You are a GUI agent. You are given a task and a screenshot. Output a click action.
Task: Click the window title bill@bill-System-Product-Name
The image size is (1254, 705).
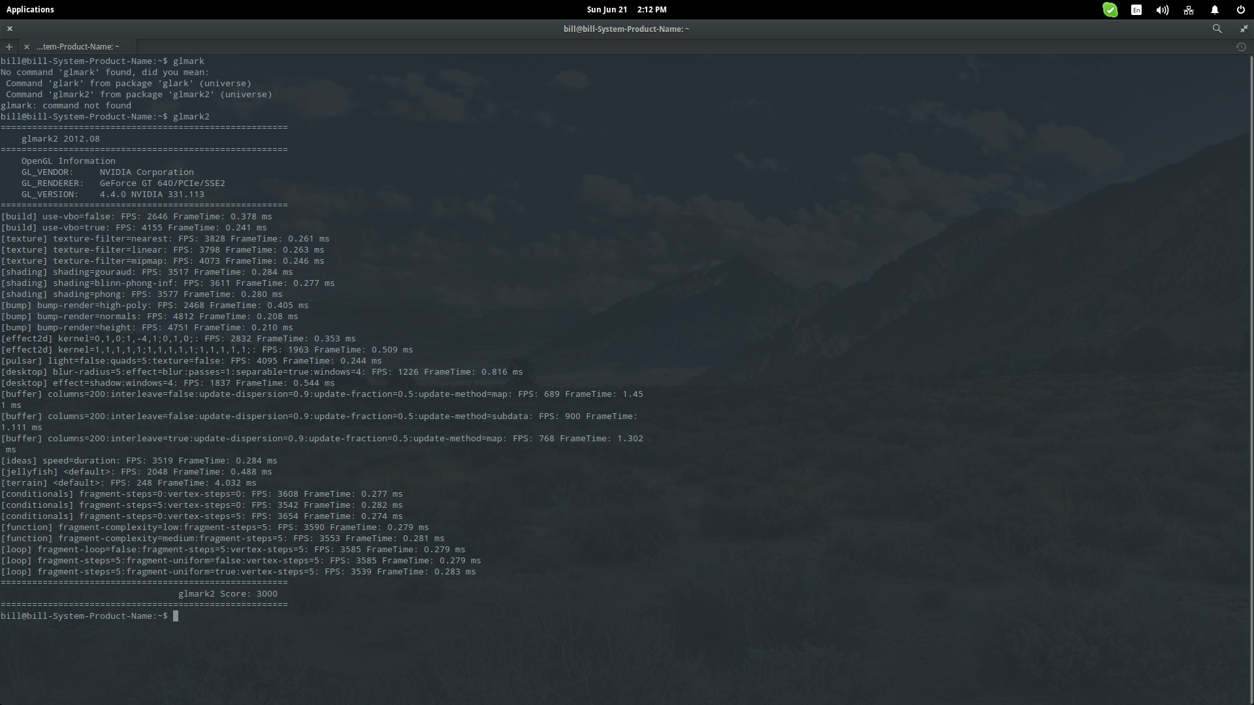pos(626,29)
